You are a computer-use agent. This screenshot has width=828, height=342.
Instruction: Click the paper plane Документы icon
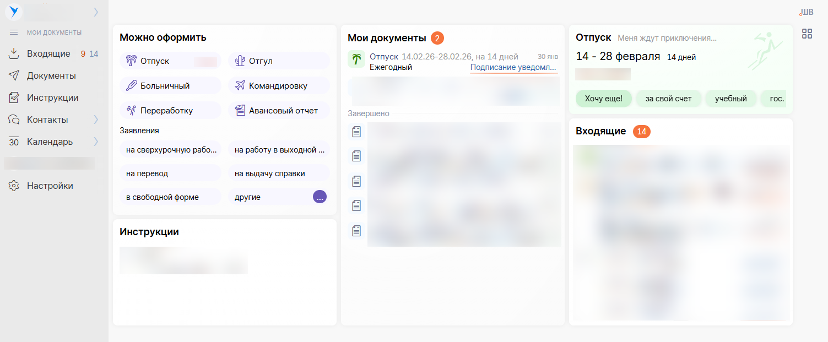pyautogui.click(x=14, y=75)
